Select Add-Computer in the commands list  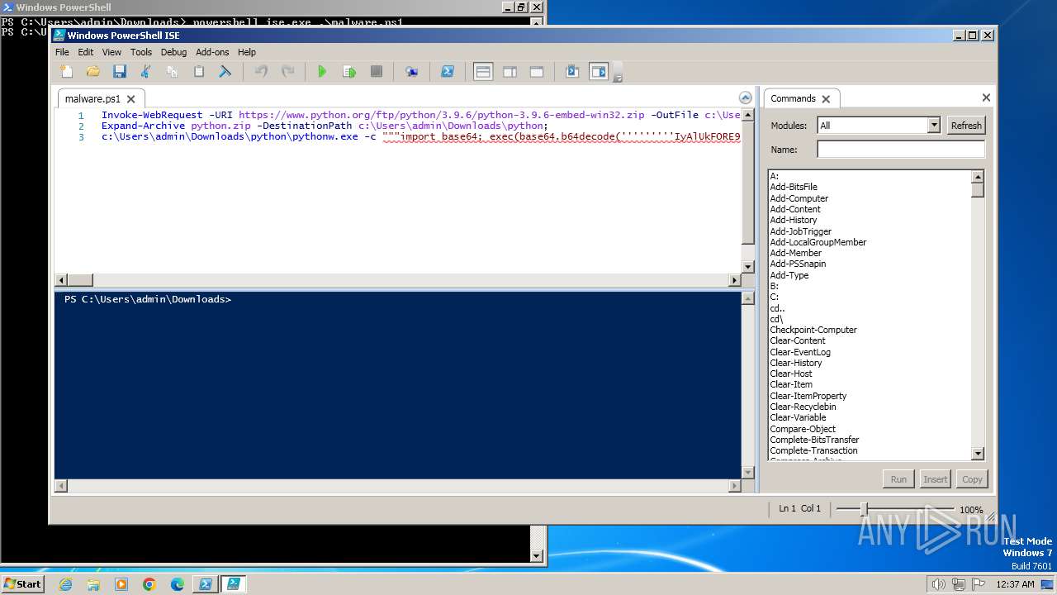(799, 198)
